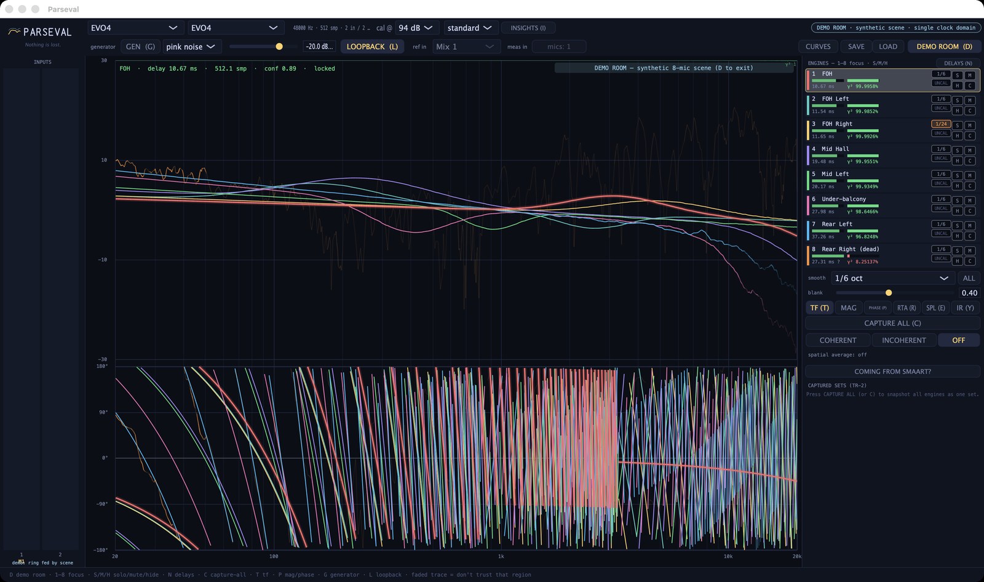
Task: Expand the 1/6 oct smoothing dropdown
Action: [892, 278]
